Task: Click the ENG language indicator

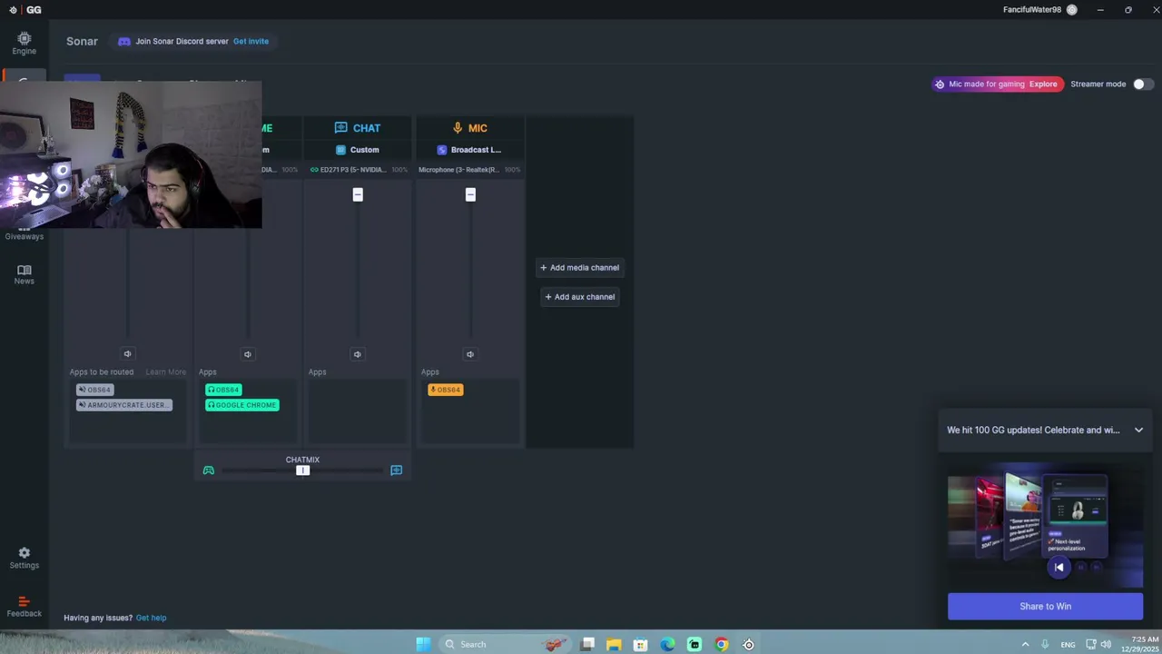Action: pyautogui.click(x=1068, y=645)
